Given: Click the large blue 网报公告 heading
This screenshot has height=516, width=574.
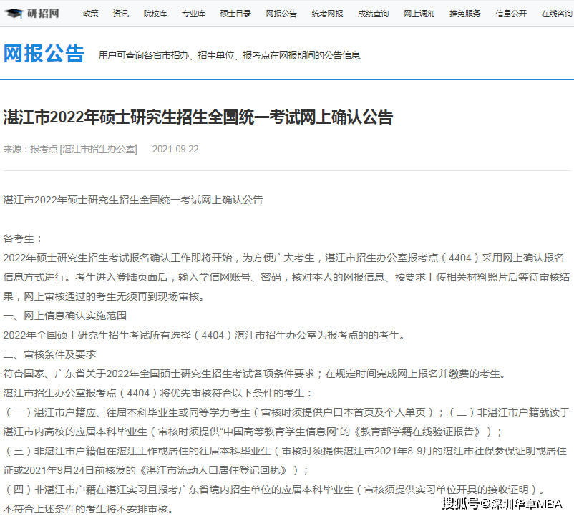Looking at the screenshot, I should [x=44, y=54].
